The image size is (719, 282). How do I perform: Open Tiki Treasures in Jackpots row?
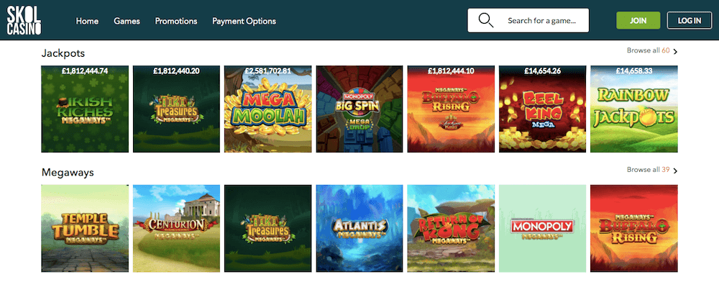pyautogui.click(x=177, y=109)
